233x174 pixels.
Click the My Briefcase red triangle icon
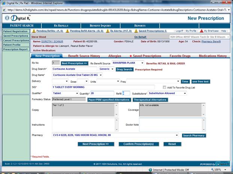(x=201, y=31)
